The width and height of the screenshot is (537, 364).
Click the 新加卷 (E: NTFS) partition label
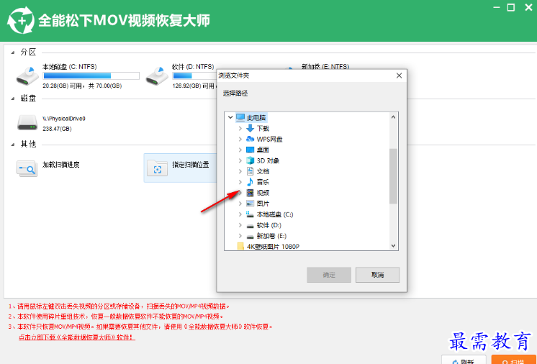(x=325, y=66)
